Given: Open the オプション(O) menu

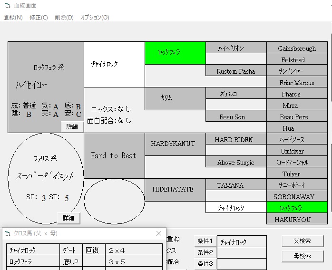Looking at the screenshot, I should coord(95,18).
